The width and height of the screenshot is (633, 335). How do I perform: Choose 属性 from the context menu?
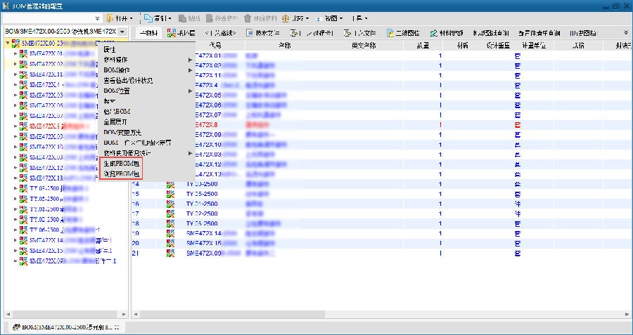coord(110,50)
